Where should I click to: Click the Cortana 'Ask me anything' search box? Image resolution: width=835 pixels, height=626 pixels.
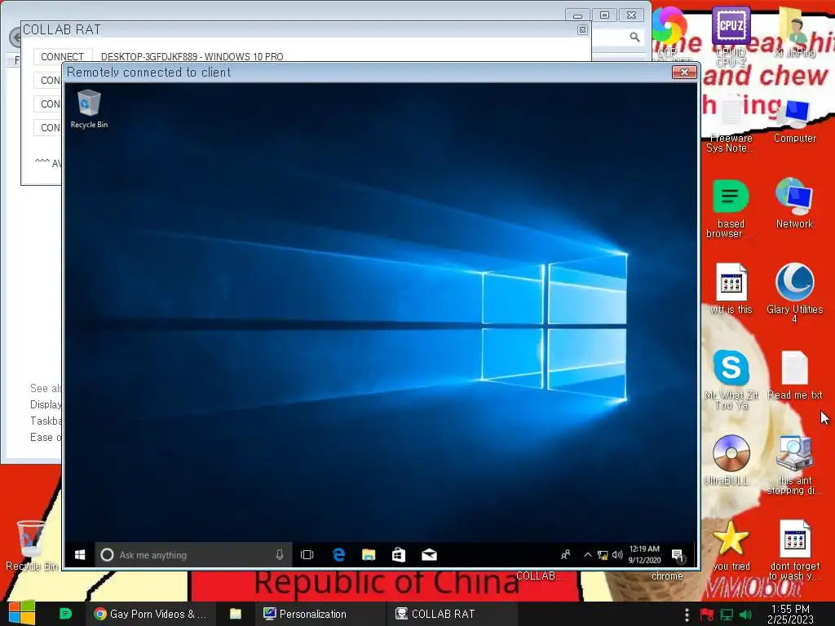point(194,555)
